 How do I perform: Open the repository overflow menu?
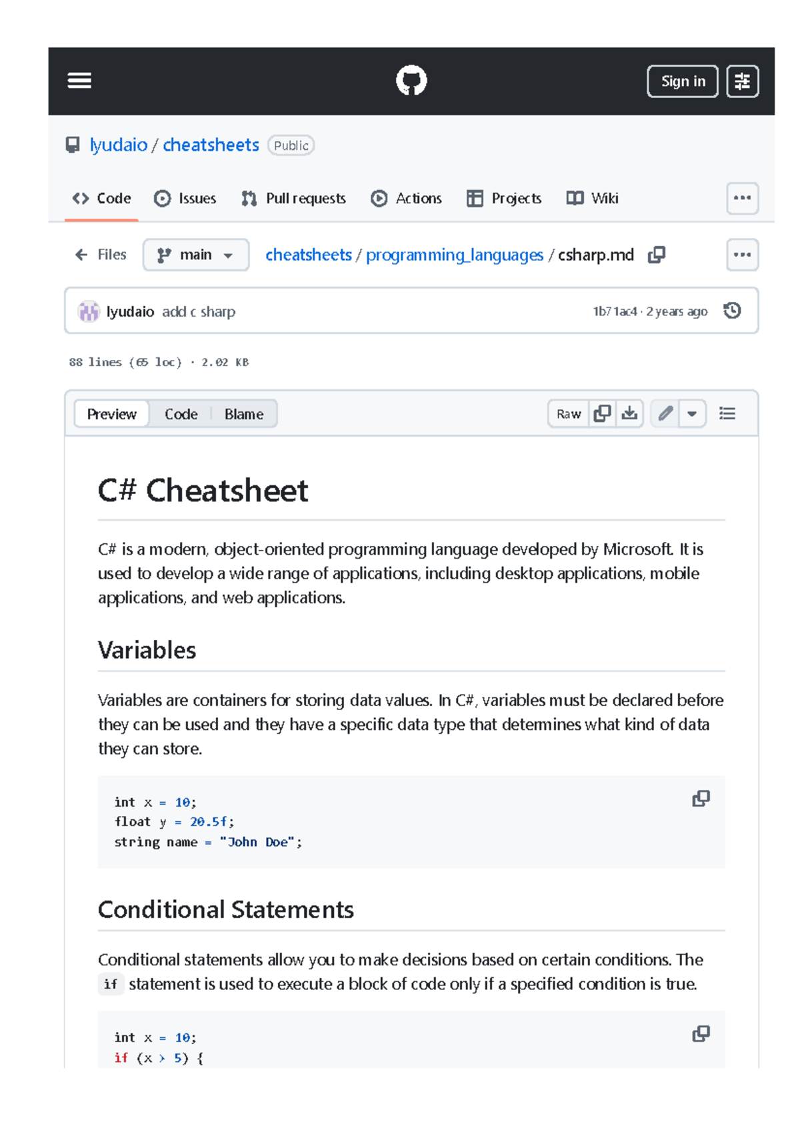[x=742, y=198]
